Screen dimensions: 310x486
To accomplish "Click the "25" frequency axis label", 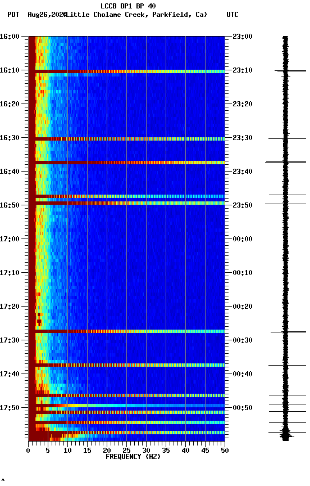I will click(126, 451).
